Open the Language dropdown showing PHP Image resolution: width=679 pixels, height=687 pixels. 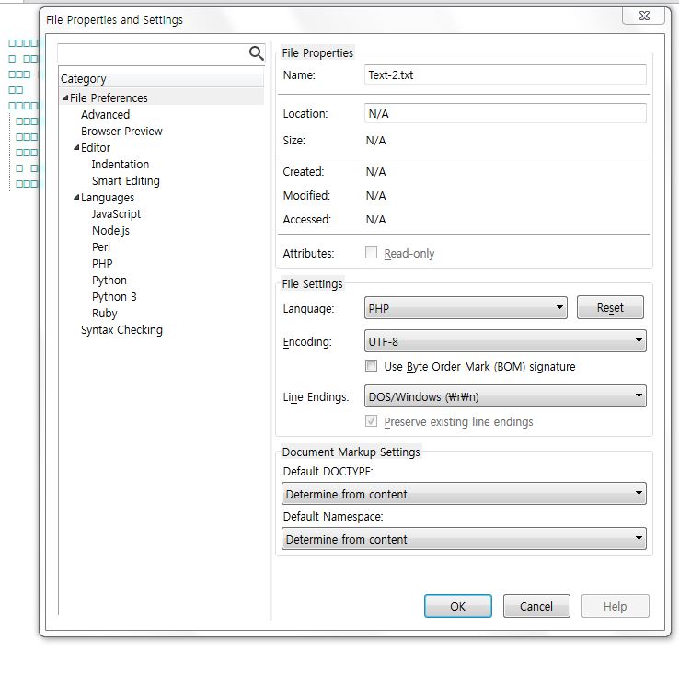(466, 308)
